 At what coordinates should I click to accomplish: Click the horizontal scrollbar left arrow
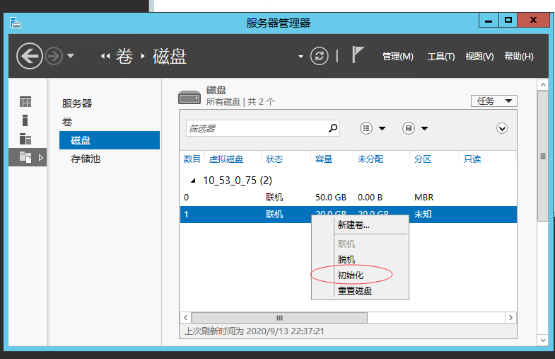[x=186, y=317]
